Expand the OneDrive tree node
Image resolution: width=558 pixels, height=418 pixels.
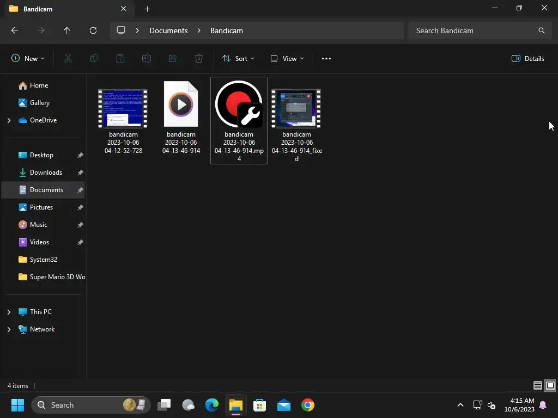(9, 120)
